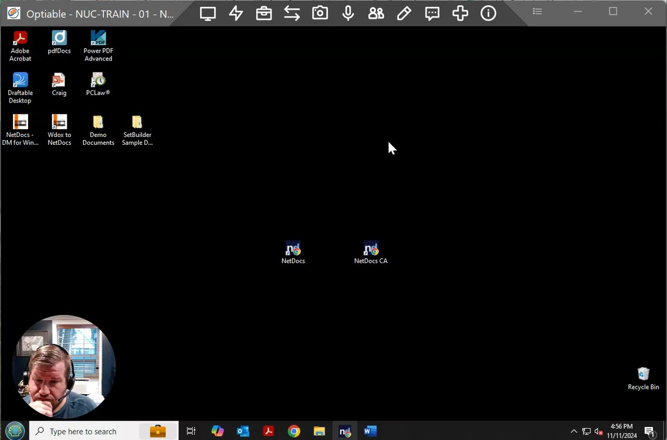
Task: Select the pdfDocs desktop icon
Action: point(59,43)
